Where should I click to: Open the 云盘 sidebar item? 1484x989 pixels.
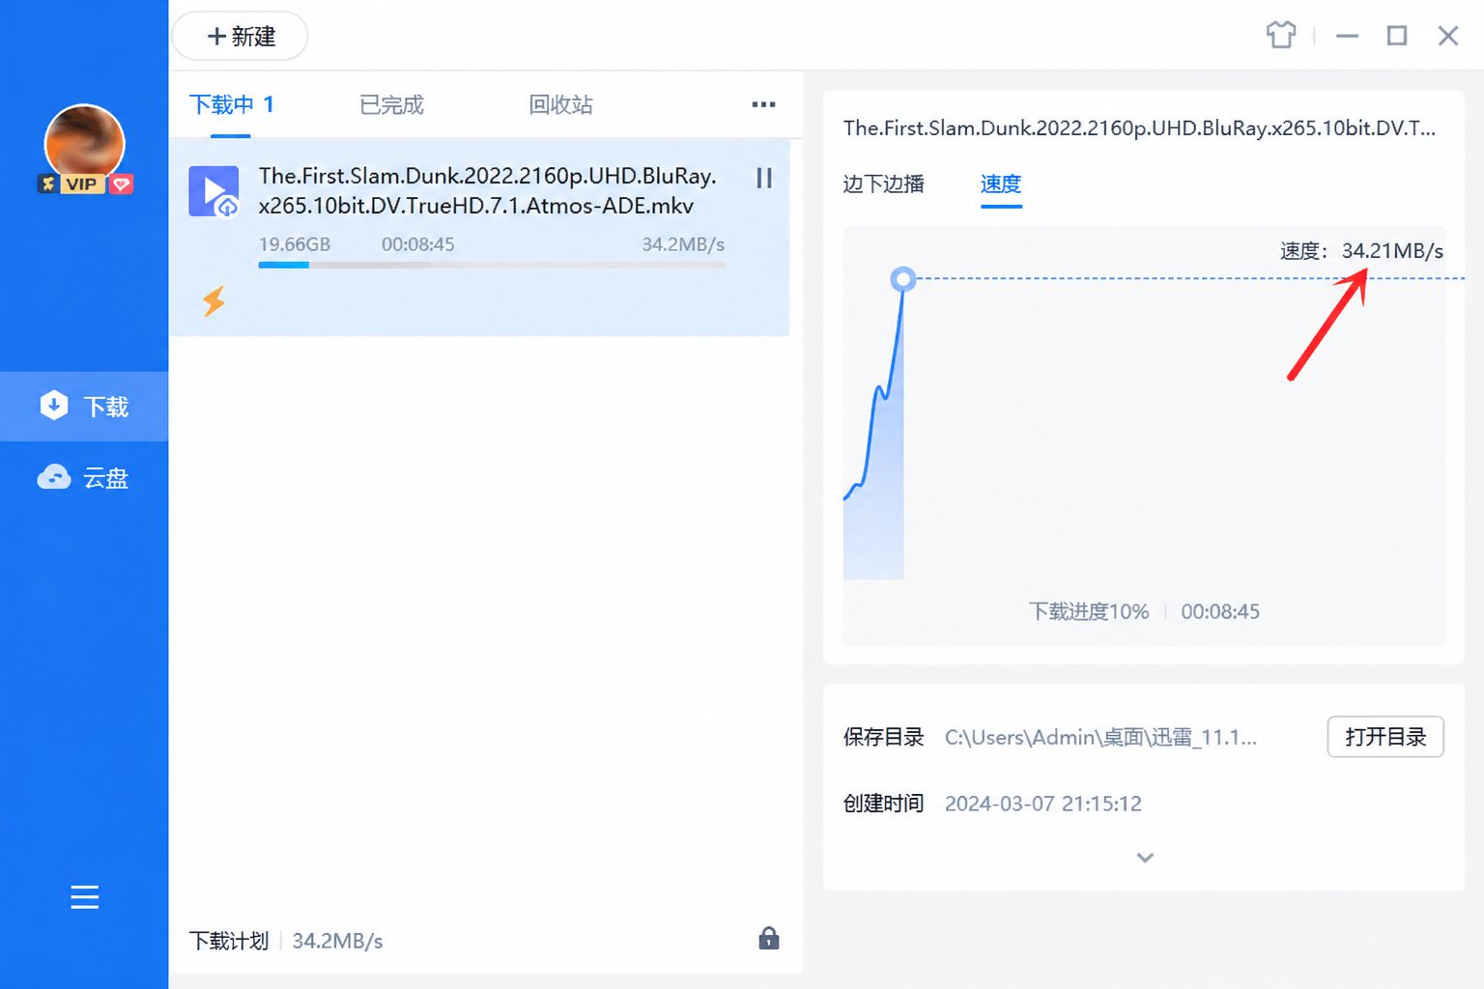pyautogui.click(x=84, y=478)
